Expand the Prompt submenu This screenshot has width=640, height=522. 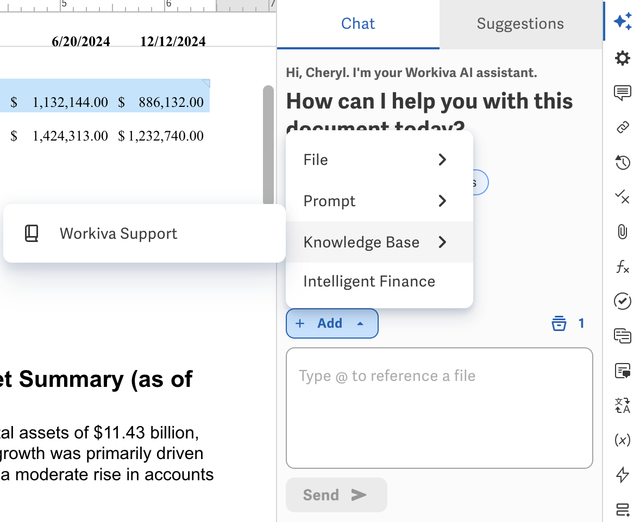tap(379, 201)
